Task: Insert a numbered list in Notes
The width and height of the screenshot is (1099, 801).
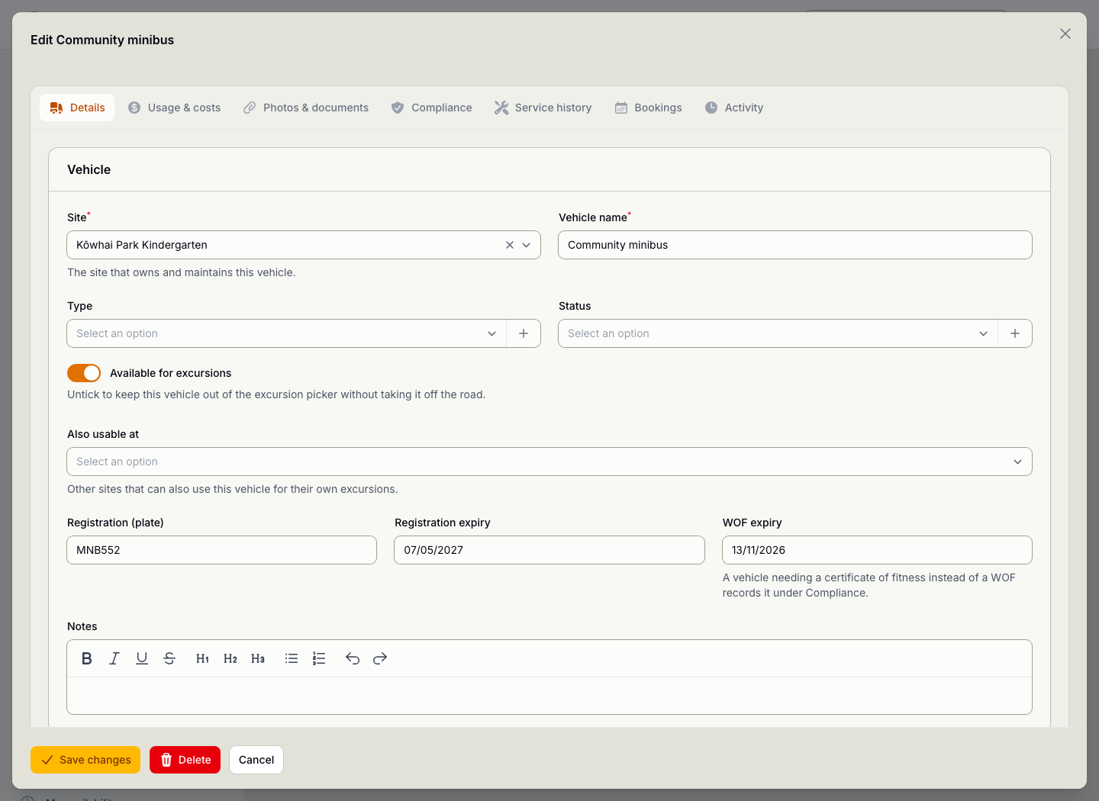Action: click(319, 658)
